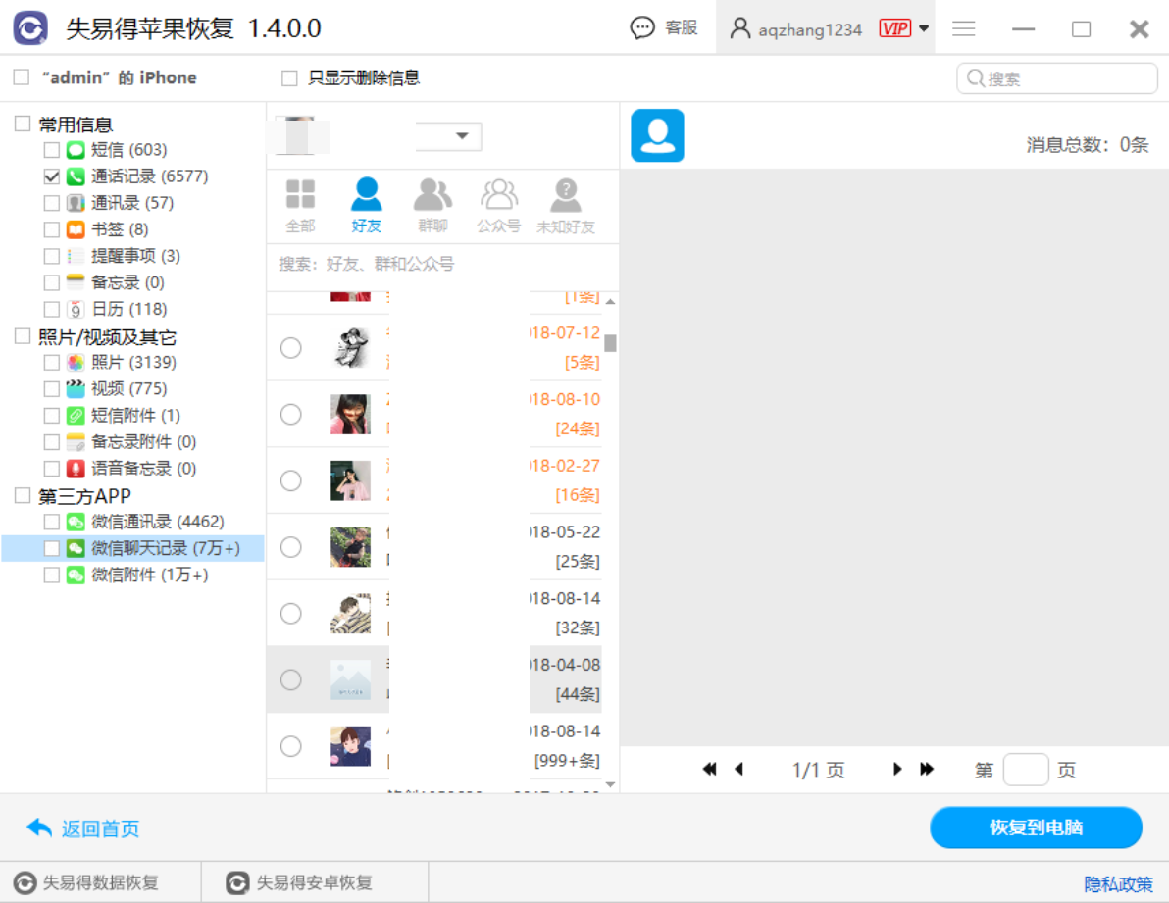Click the orange 书签 bookmark icon
This screenshot has width=1169, height=903.
point(76,229)
